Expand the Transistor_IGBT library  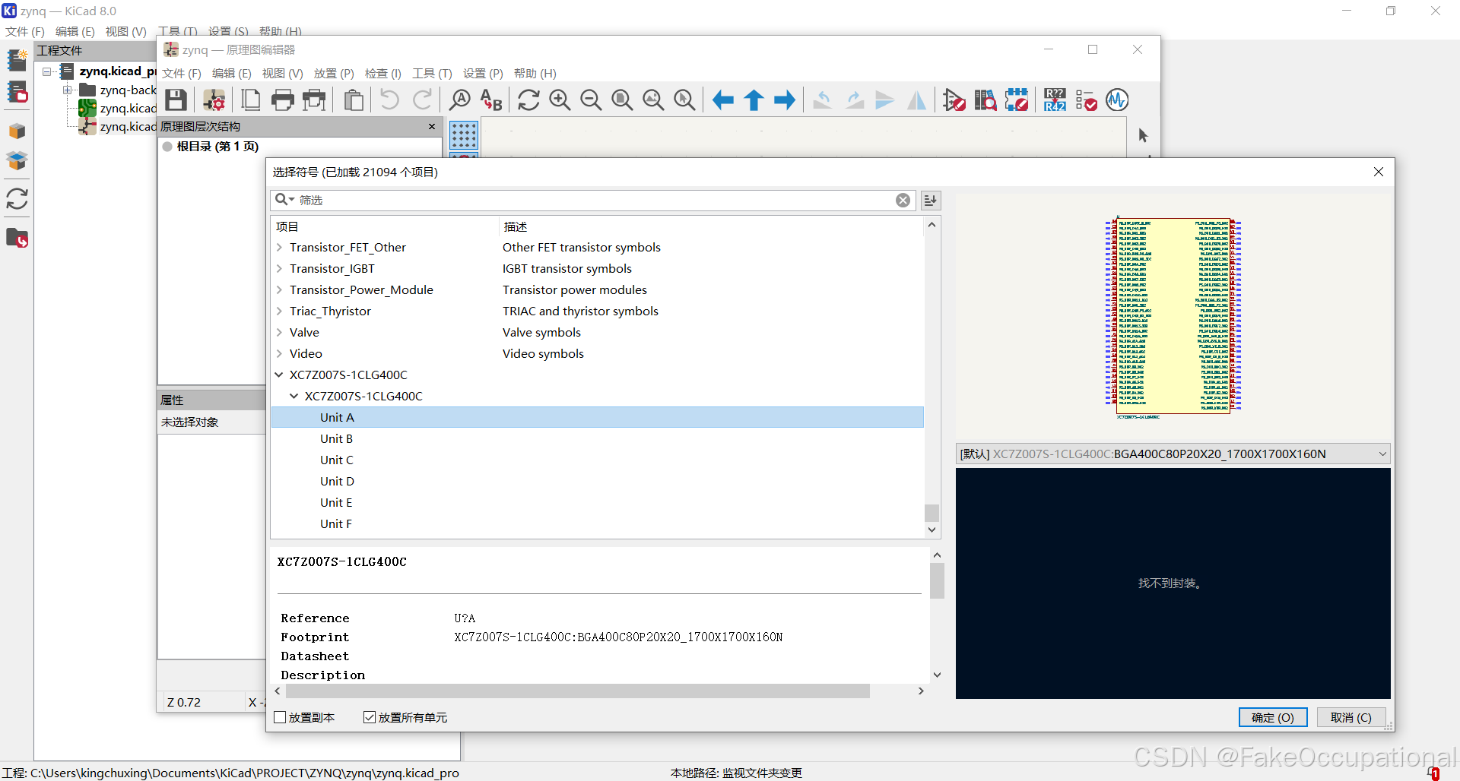click(x=279, y=269)
